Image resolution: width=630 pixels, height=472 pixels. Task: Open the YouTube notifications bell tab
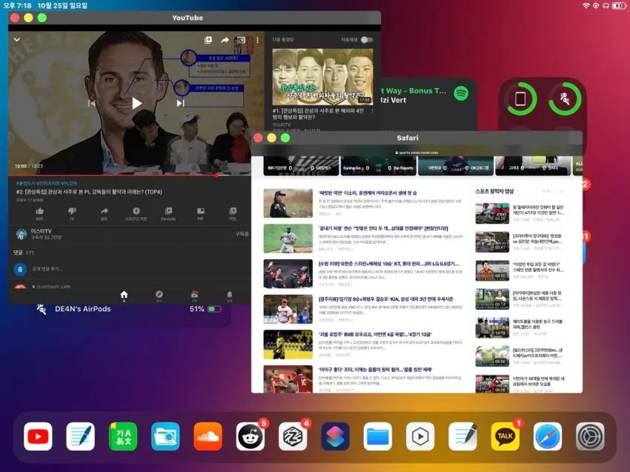pos(230,296)
